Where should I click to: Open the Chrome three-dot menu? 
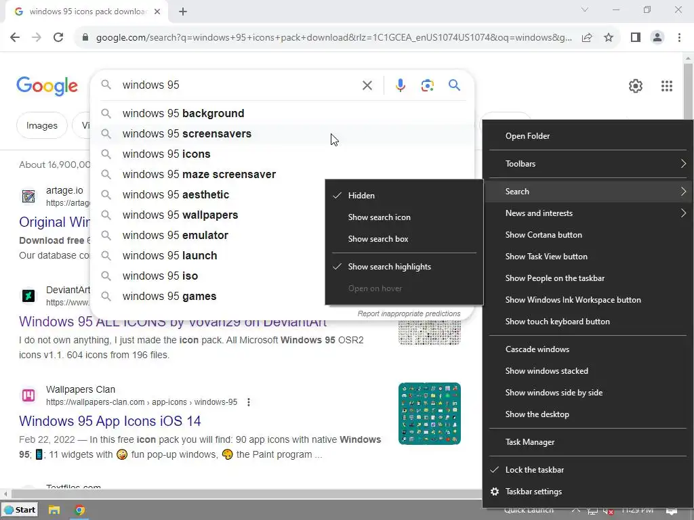(x=679, y=37)
